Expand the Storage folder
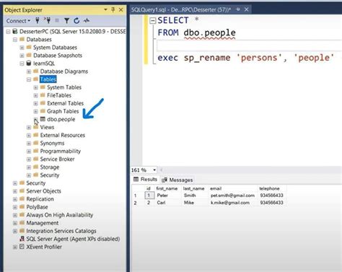The height and width of the screenshot is (272, 342). click(x=29, y=167)
